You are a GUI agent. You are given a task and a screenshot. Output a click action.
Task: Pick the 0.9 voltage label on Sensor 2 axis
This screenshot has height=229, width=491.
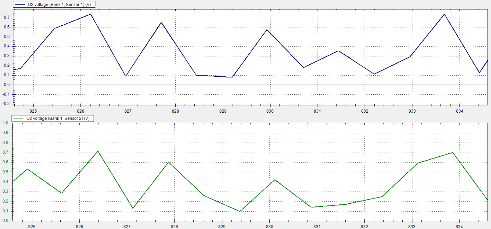click(6, 133)
